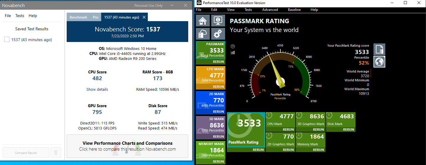Open the PerformanceTest settings gears icon

(218, 34)
